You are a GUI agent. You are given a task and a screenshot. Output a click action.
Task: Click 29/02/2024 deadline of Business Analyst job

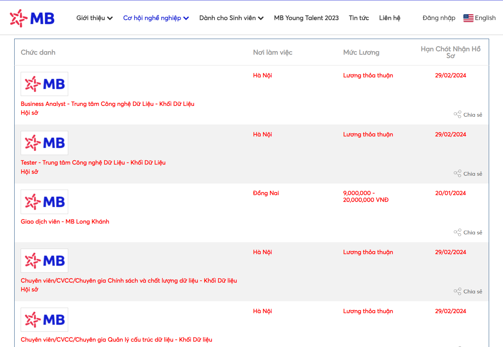pos(450,75)
